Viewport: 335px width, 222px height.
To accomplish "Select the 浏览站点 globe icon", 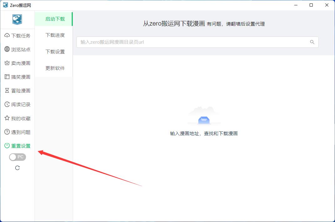I will point(7,49).
